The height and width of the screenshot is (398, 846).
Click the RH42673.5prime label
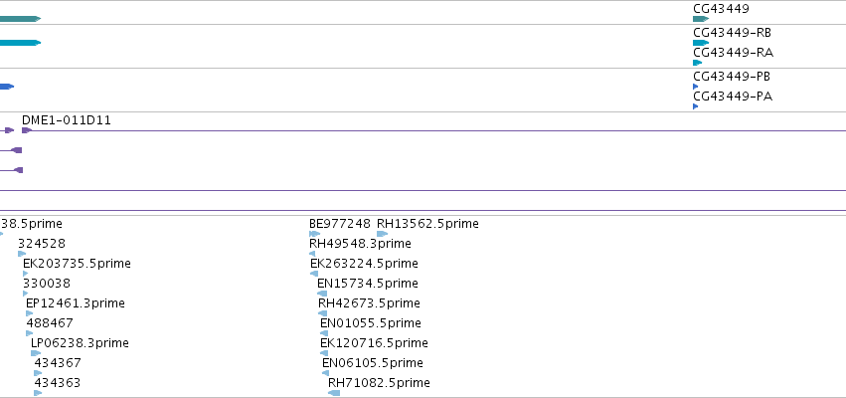click(x=369, y=302)
